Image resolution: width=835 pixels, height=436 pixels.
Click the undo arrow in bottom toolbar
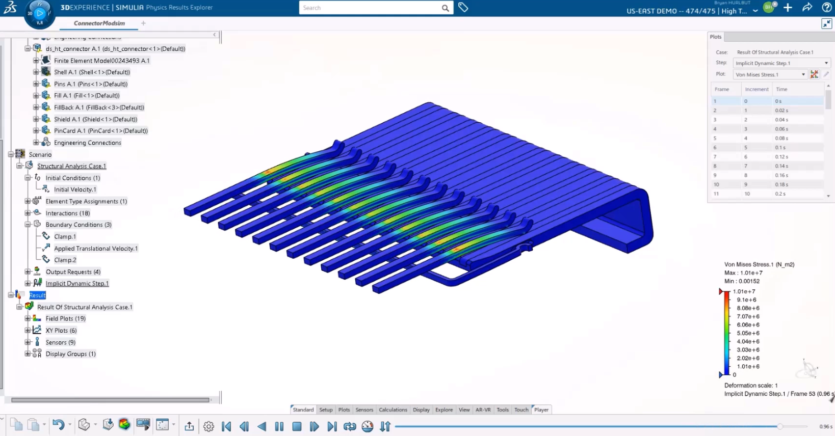[x=58, y=425]
